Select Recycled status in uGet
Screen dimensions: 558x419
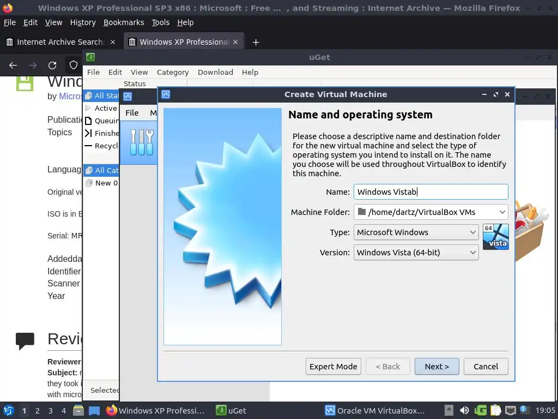(x=101, y=146)
